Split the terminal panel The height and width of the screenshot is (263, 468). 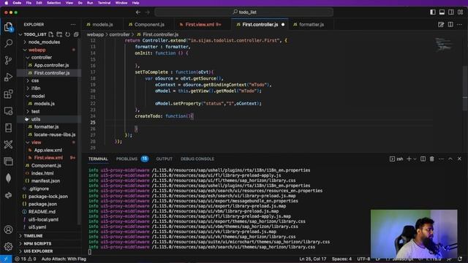pos(423,159)
